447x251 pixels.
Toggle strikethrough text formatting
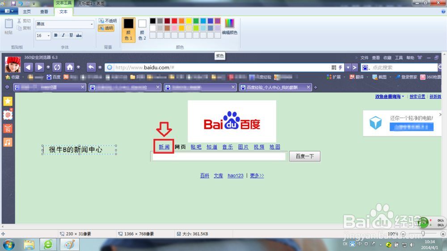pos(79,35)
